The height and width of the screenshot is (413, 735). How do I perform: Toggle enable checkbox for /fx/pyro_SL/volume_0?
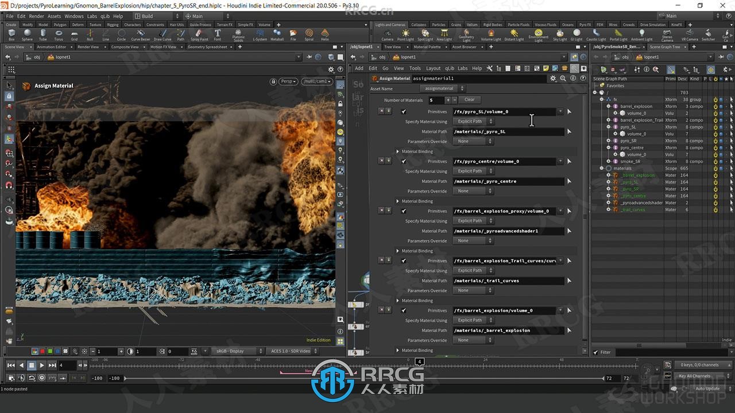tap(404, 112)
